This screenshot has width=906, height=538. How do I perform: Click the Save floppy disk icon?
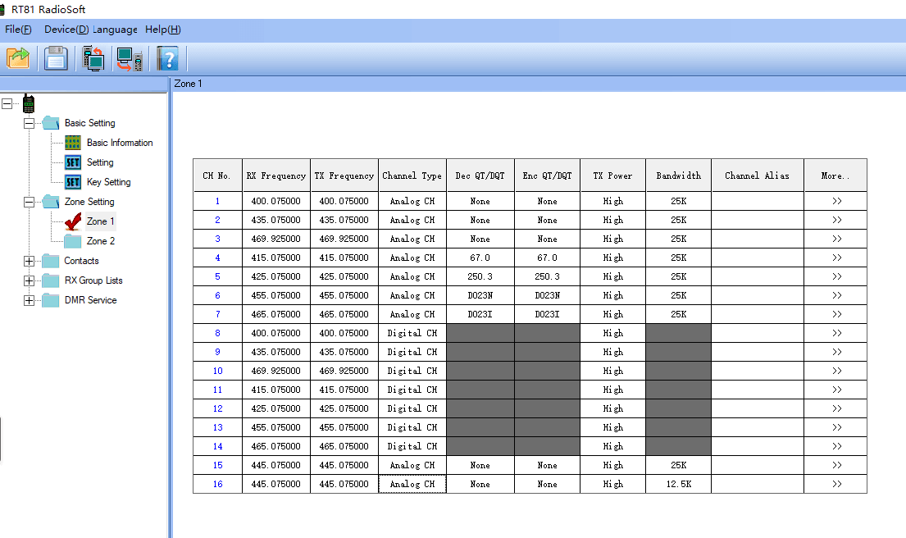(x=56, y=58)
